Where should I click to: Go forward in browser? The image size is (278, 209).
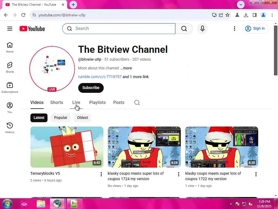coord(15,15)
